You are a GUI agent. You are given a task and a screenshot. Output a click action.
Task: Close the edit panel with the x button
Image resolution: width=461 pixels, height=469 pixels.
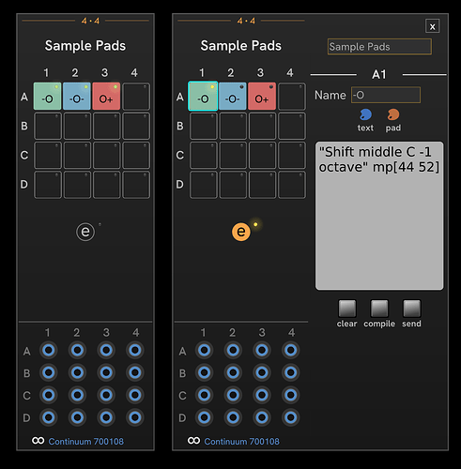[x=432, y=26]
